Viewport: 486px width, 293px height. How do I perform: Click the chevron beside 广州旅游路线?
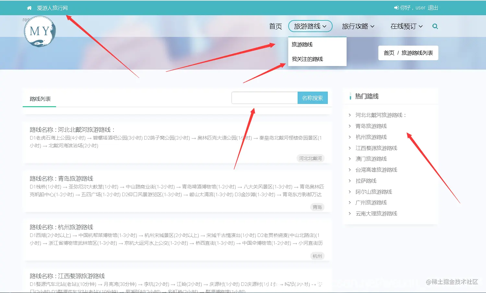pyautogui.click(x=350, y=202)
